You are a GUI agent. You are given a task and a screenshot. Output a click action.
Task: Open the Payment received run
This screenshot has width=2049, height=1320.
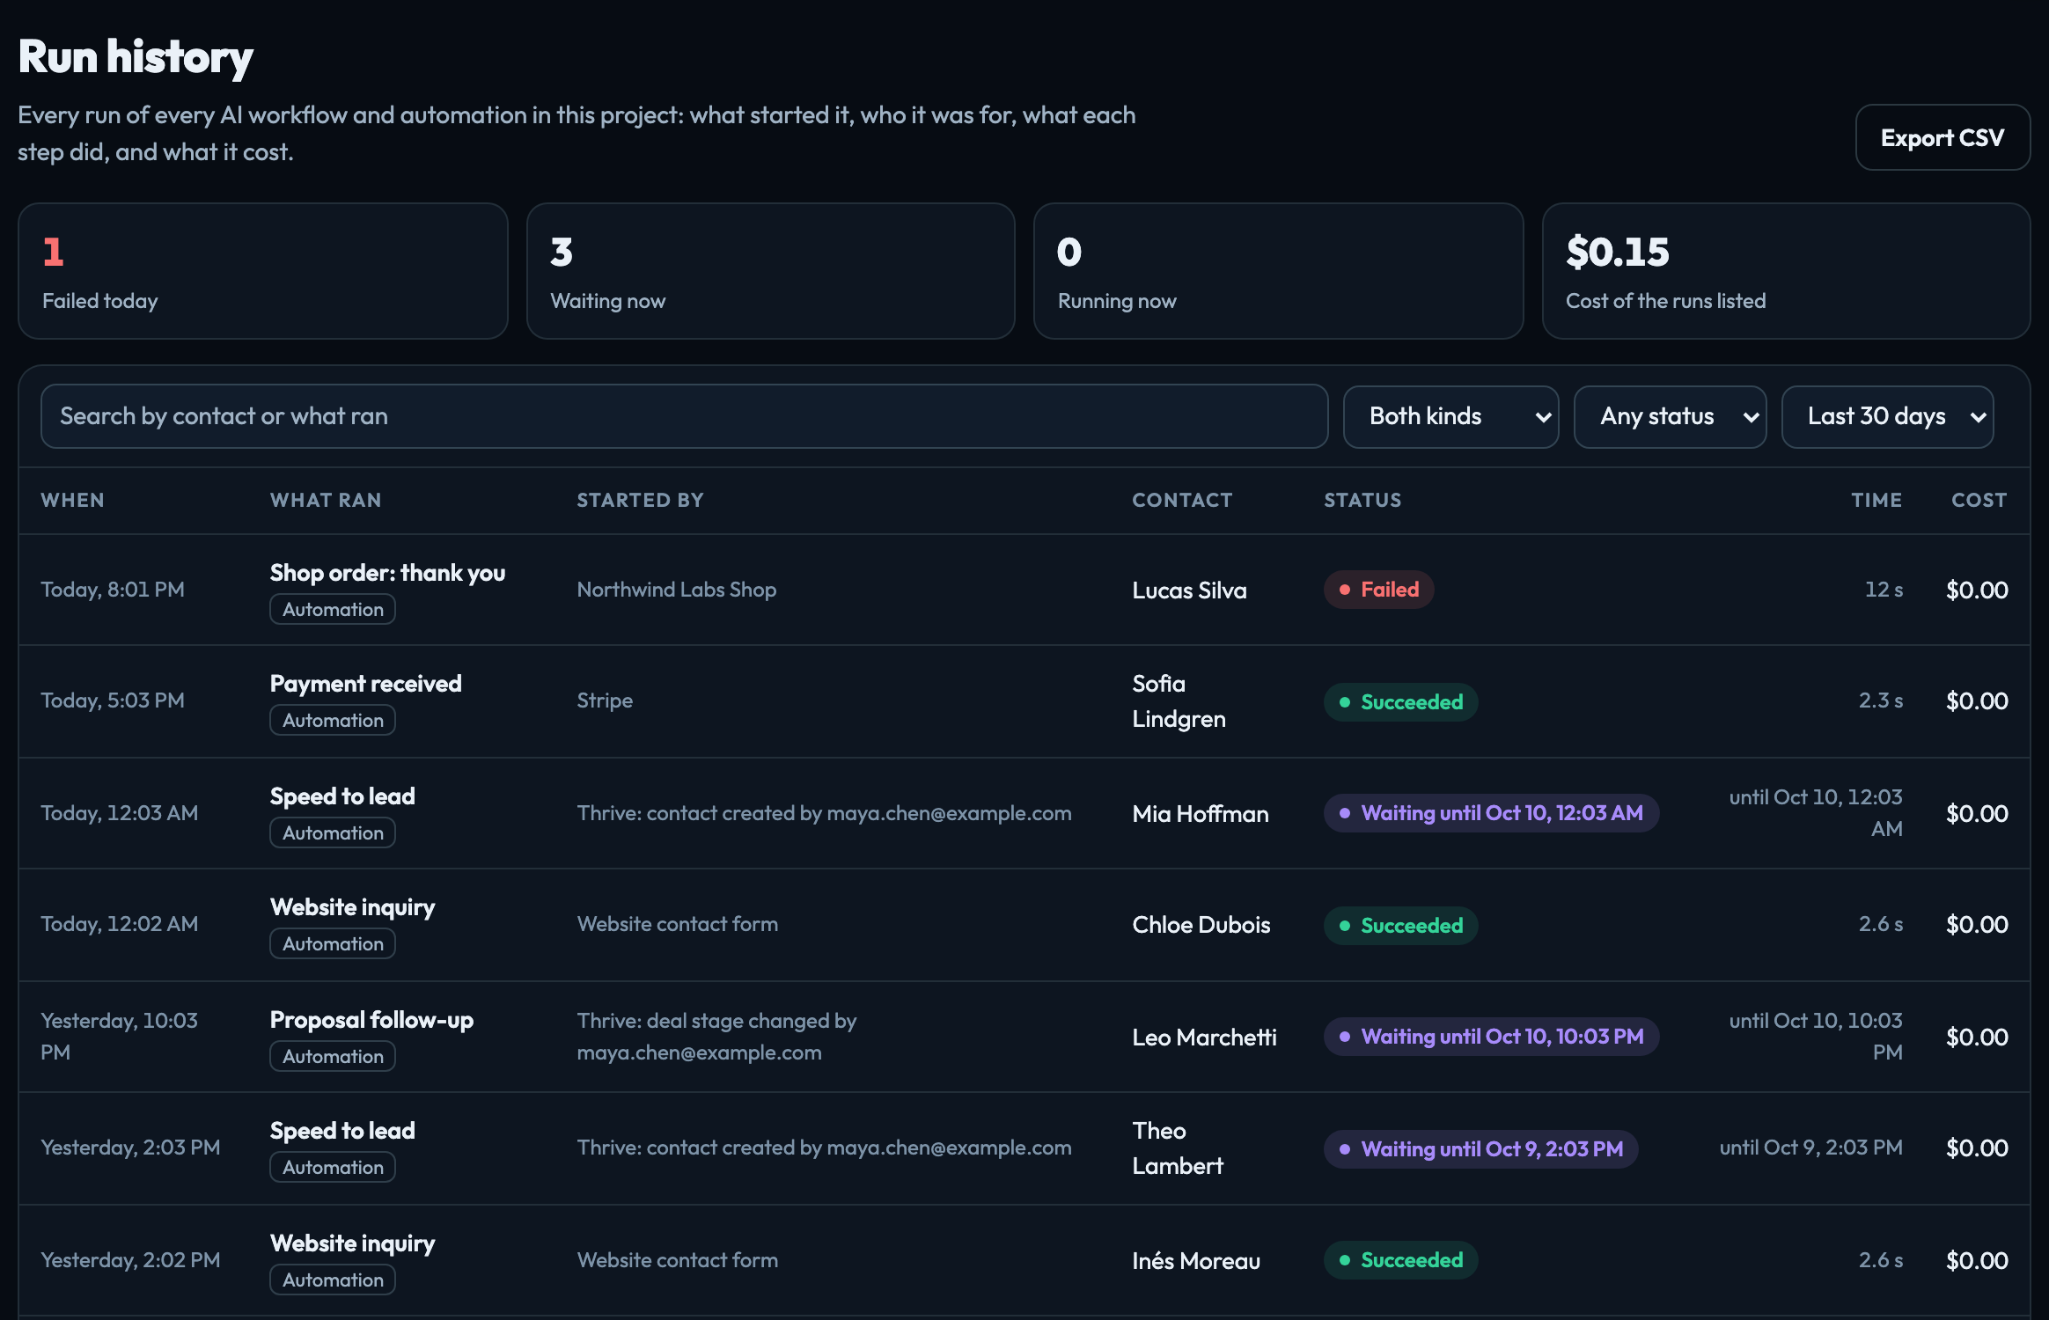point(365,684)
